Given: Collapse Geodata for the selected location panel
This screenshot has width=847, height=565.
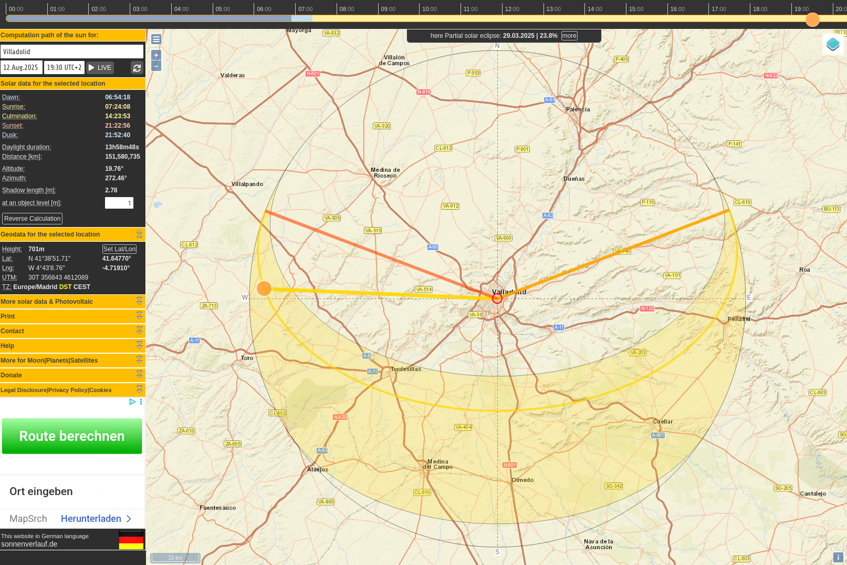Looking at the screenshot, I should (139, 234).
